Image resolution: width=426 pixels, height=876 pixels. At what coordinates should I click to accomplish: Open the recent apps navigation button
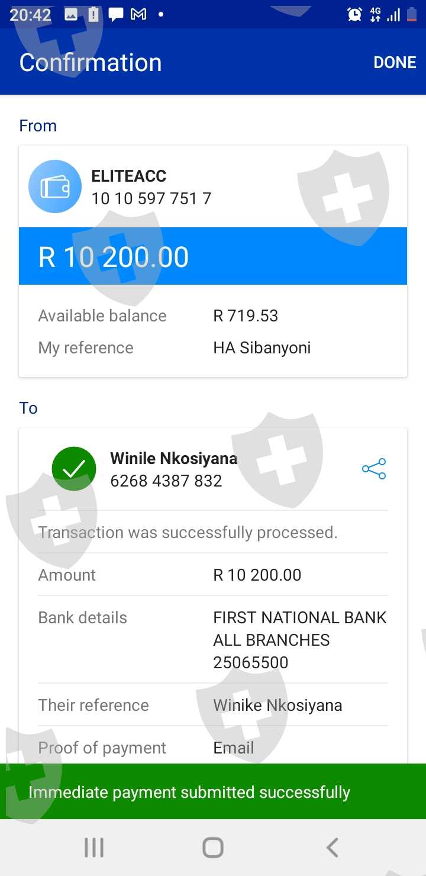[94, 848]
